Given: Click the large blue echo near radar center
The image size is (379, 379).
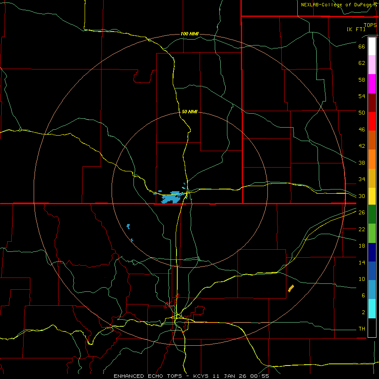Looking at the screenshot, I should pos(171,197).
